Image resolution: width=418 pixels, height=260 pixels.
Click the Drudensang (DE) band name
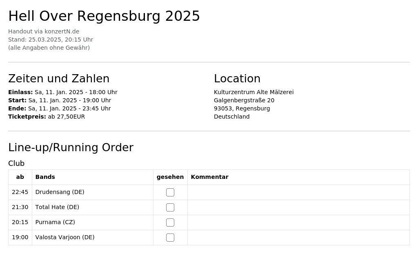60,192
